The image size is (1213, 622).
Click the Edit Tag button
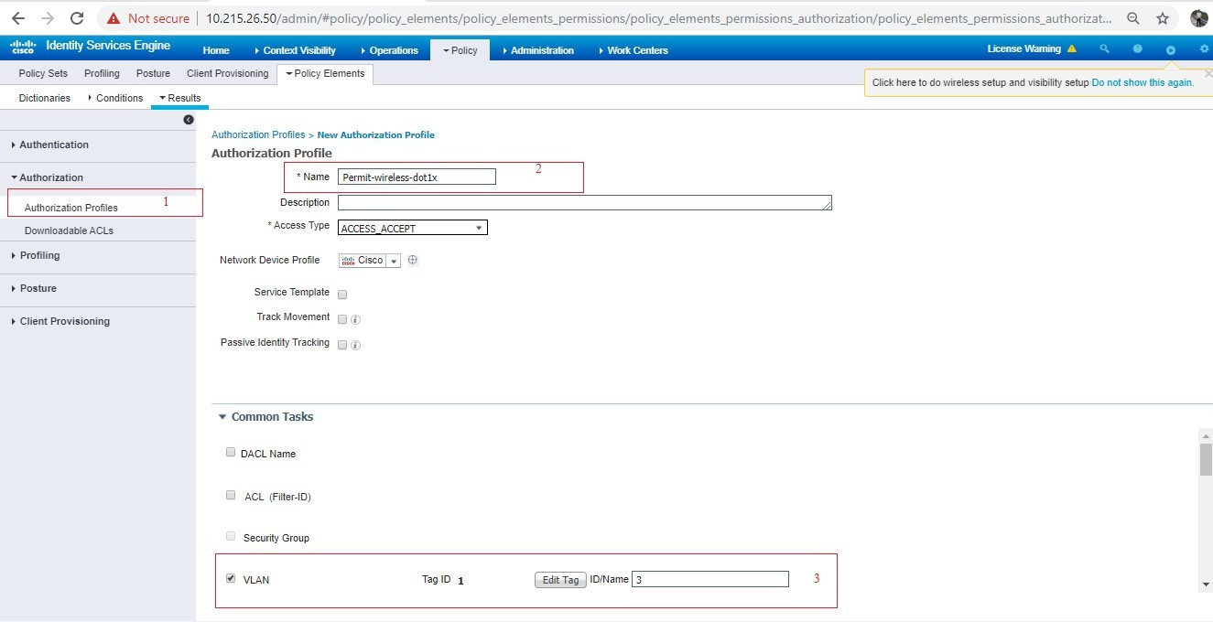coord(560,580)
